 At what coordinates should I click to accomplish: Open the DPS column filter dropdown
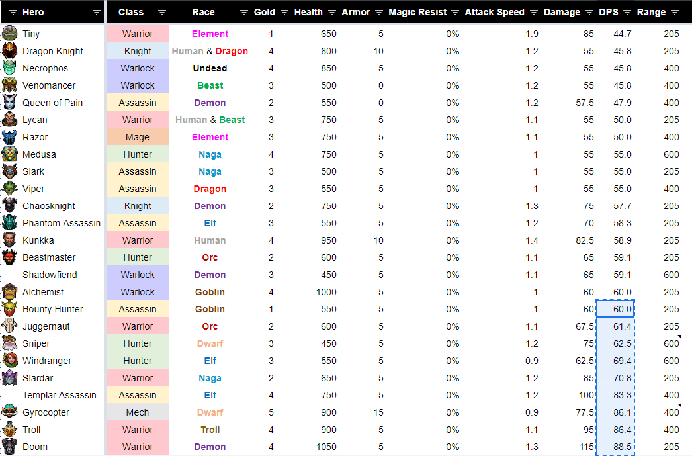pyautogui.click(x=627, y=13)
